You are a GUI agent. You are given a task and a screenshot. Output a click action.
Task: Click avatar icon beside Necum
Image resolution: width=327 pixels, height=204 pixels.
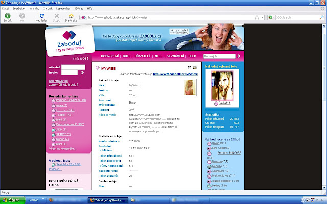tap(209, 167)
